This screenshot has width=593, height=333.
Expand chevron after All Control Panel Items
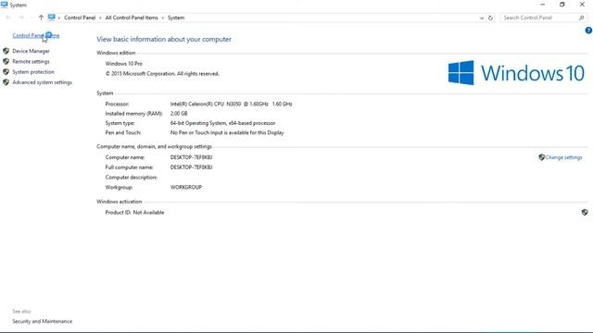pyautogui.click(x=163, y=18)
